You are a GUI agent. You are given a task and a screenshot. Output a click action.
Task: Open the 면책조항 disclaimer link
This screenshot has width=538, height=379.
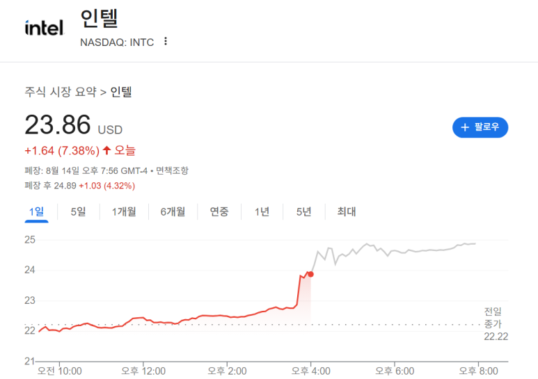(x=172, y=170)
